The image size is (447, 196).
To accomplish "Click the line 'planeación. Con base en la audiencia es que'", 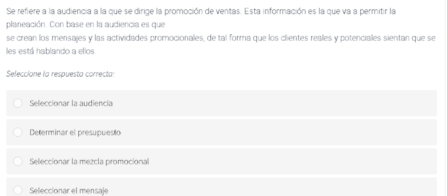I will (85, 25).
